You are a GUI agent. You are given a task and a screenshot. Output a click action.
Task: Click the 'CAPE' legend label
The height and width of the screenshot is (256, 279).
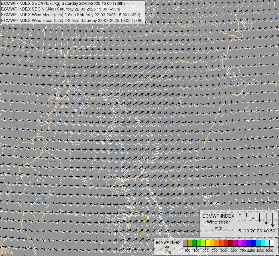[x=168, y=247]
